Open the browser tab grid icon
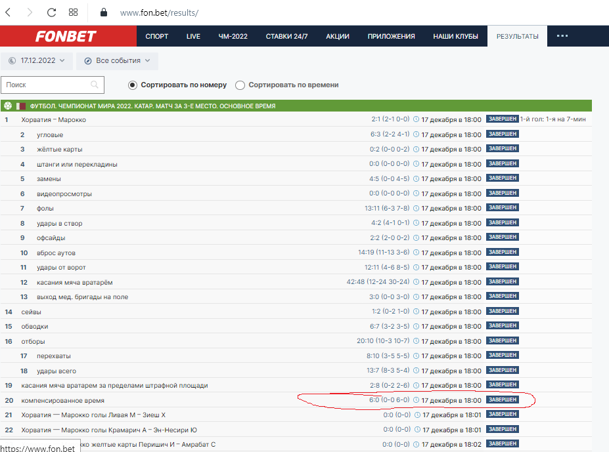The image size is (609, 452). point(74,12)
